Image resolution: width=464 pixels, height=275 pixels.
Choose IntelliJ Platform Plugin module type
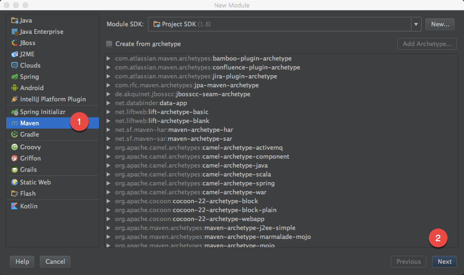(x=53, y=99)
